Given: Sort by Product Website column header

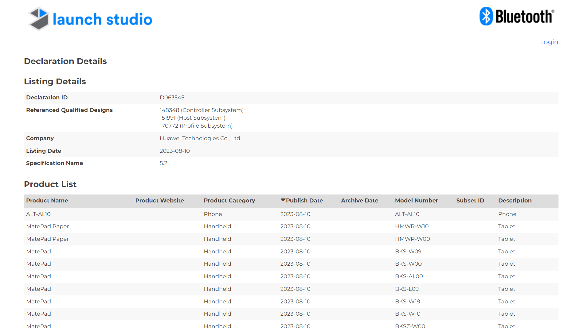Looking at the screenshot, I should [159, 201].
